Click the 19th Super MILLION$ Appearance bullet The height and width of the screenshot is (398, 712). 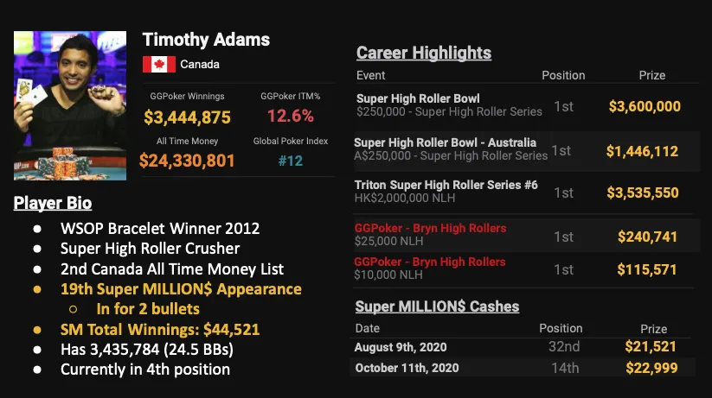tap(181, 289)
